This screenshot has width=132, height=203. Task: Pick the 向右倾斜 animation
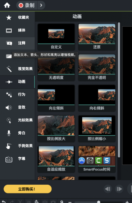click(x=97, y=98)
